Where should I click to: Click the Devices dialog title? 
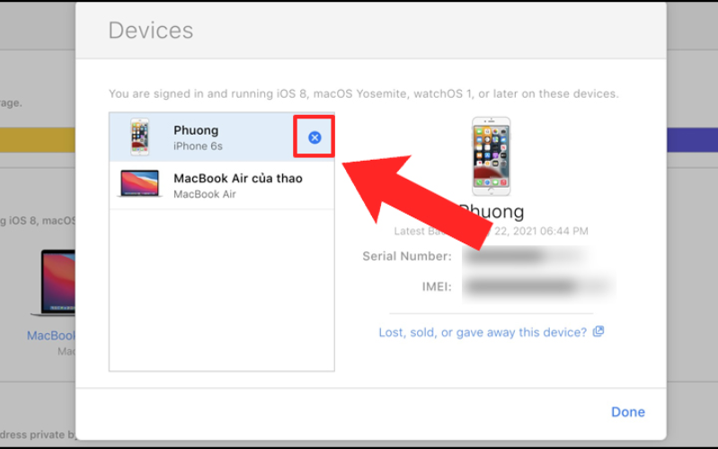151,31
